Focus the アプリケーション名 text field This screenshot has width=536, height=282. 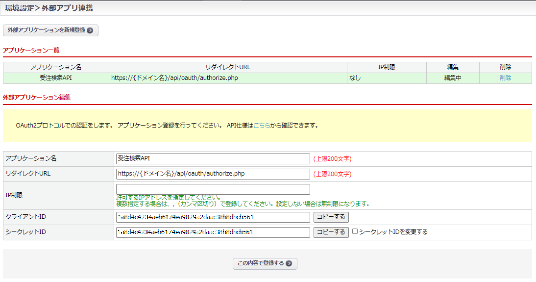pos(213,159)
